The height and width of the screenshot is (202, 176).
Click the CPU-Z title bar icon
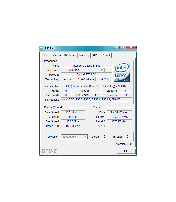[x=42, y=48]
